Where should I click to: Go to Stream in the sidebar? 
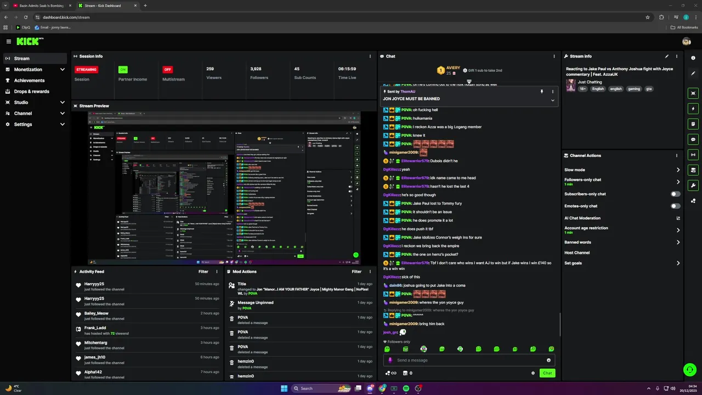[x=34, y=59]
